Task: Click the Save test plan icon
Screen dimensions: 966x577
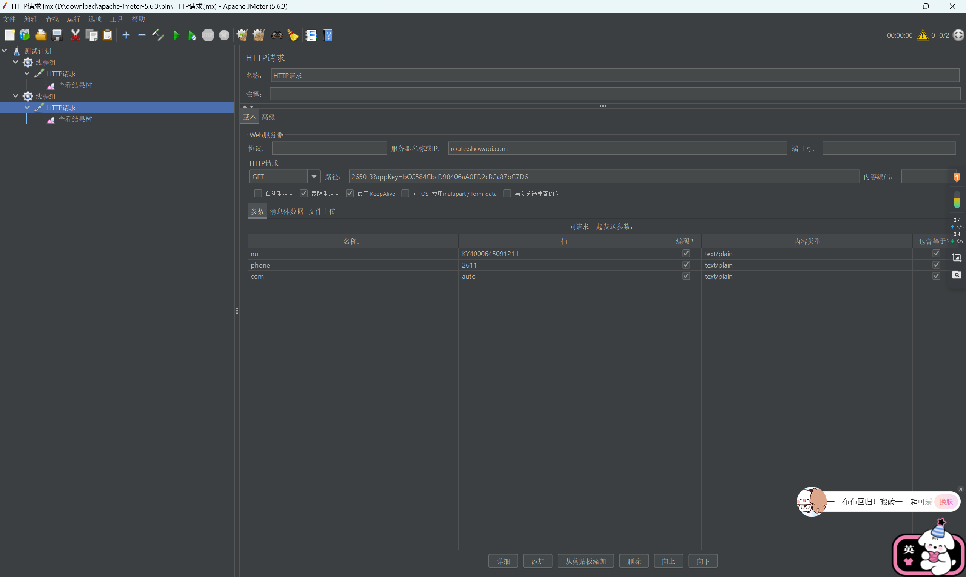Action: (57, 35)
